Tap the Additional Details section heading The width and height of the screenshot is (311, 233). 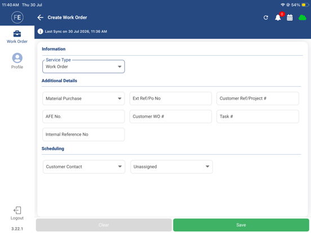pyautogui.click(x=59, y=80)
